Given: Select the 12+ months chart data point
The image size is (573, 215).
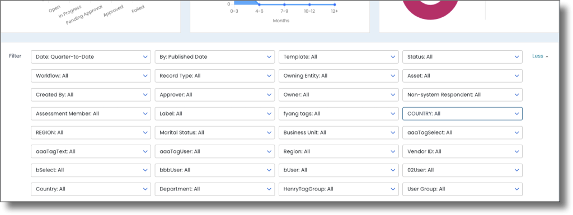Looking at the screenshot, I should point(335,4).
